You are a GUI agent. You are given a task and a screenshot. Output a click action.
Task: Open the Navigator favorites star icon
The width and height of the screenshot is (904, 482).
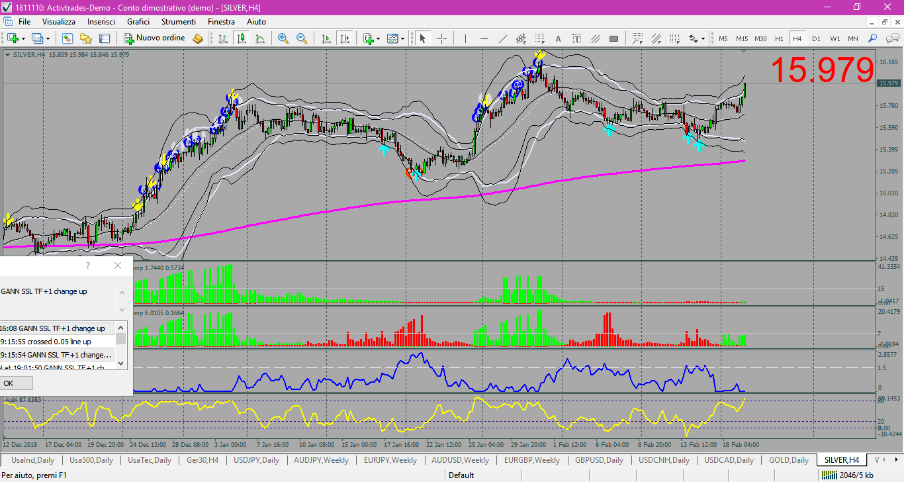point(86,38)
